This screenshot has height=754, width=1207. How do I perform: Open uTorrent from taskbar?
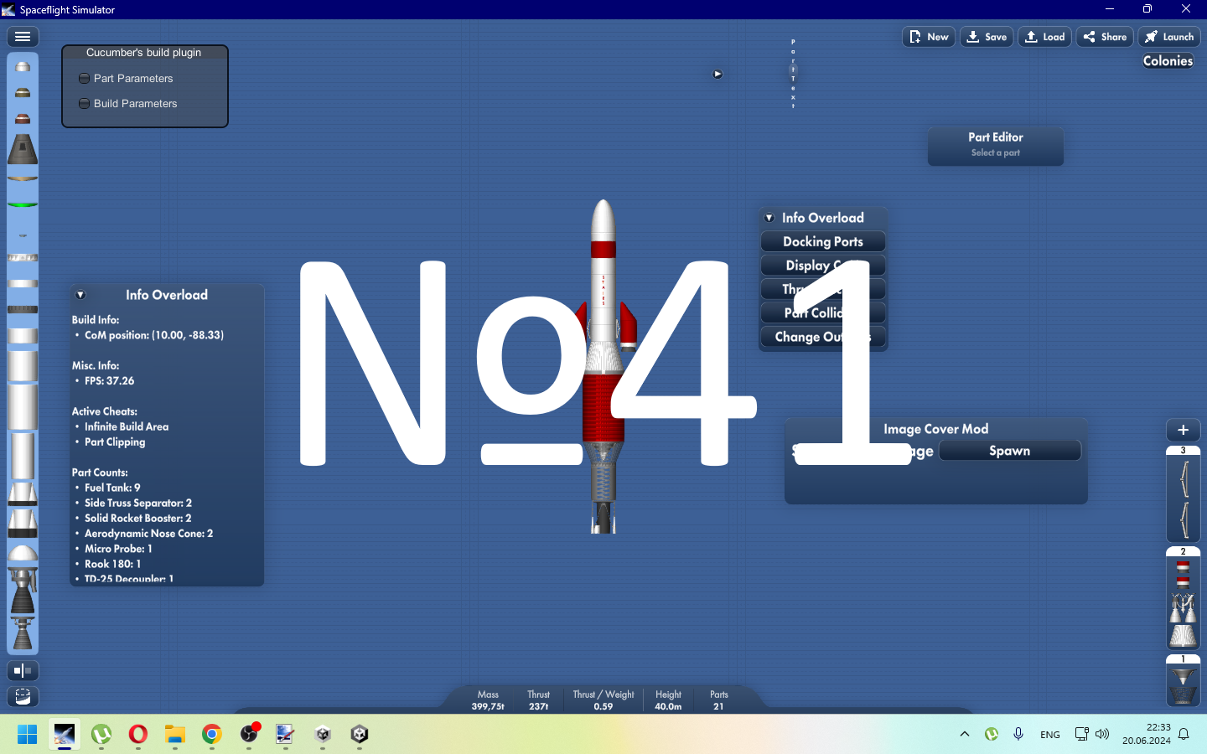tap(101, 735)
